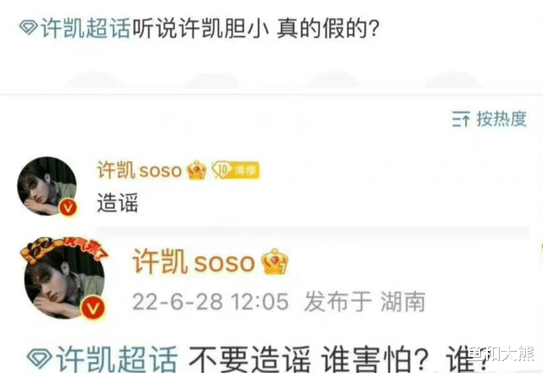Open the small commenter avatar beside 造谣
Viewport: 543px width, 373px height.
[48, 186]
